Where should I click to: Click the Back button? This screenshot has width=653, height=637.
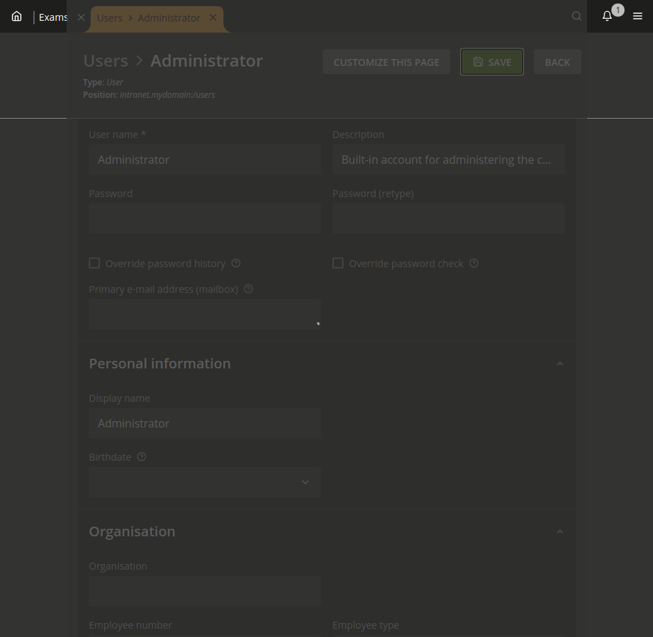pyautogui.click(x=557, y=62)
